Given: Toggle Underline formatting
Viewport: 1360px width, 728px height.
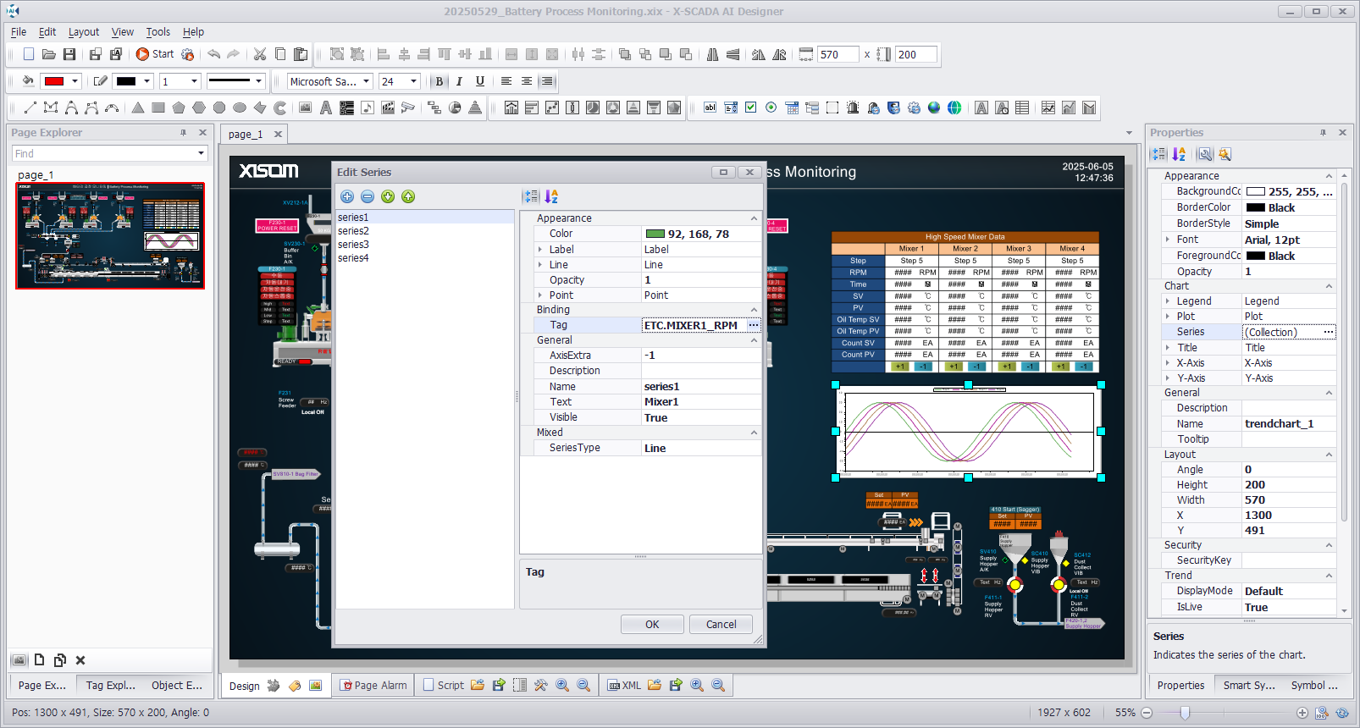Looking at the screenshot, I should [480, 81].
